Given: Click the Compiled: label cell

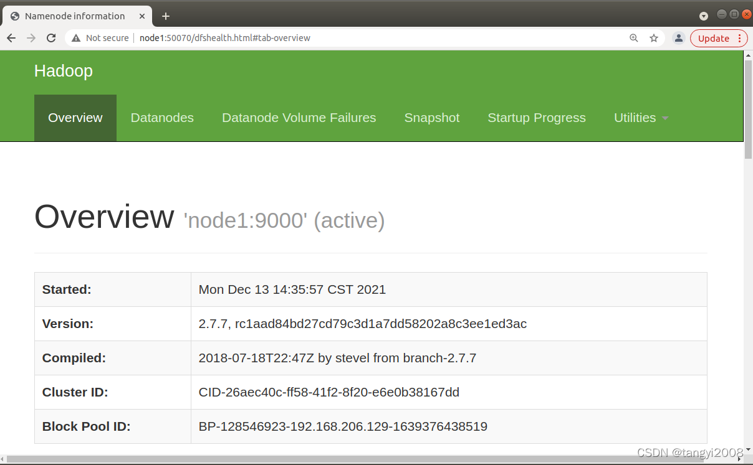Looking at the screenshot, I should (x=113, y=358).
